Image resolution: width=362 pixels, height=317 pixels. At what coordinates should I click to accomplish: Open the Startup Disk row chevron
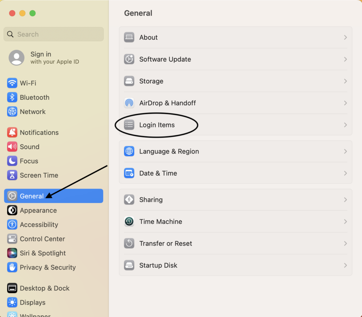pos(345,265)
